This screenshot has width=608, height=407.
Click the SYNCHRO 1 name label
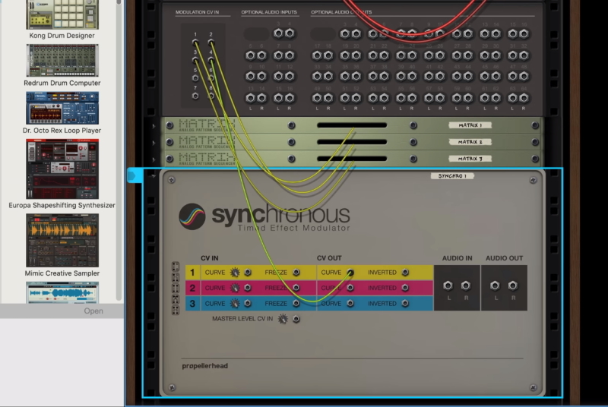coord(452,176)
